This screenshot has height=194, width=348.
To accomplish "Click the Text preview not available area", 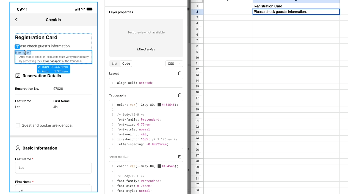I will [x=146, y=32].
